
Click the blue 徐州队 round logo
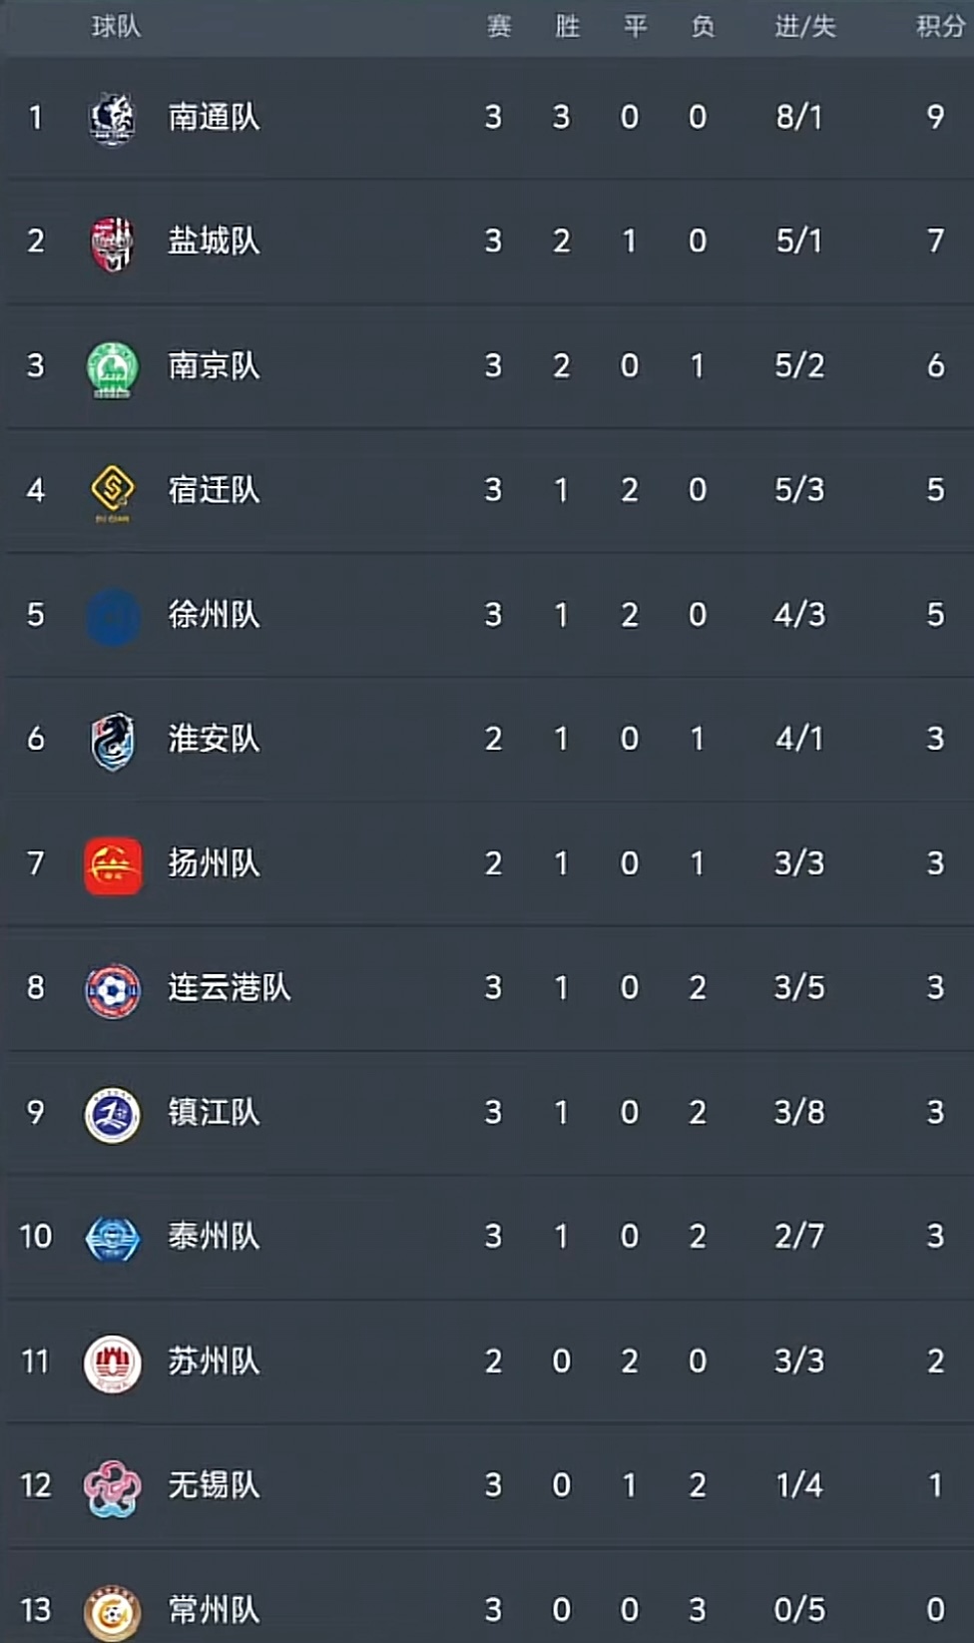(x=112, y=616)
